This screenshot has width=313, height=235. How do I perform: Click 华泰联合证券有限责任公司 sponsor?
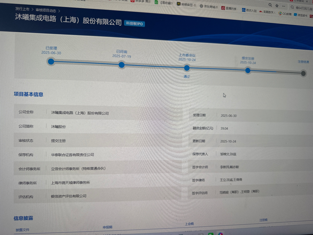[72, 155]
